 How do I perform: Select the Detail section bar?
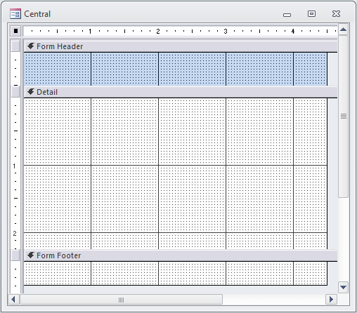click(x=181, y=92)
